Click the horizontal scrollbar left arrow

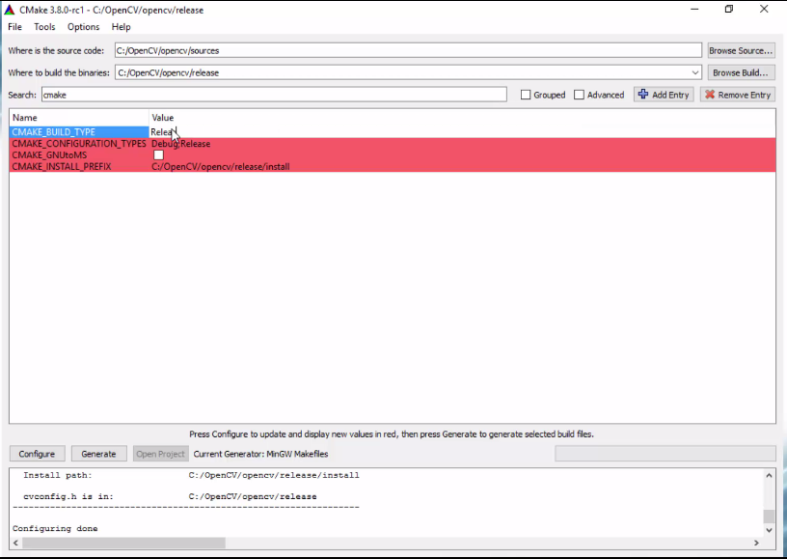pyautogui.click(x=15, y=543)
